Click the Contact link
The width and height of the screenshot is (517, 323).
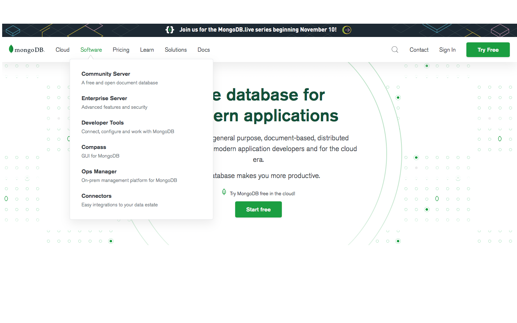pyautogui.click(x=419, y=50)
